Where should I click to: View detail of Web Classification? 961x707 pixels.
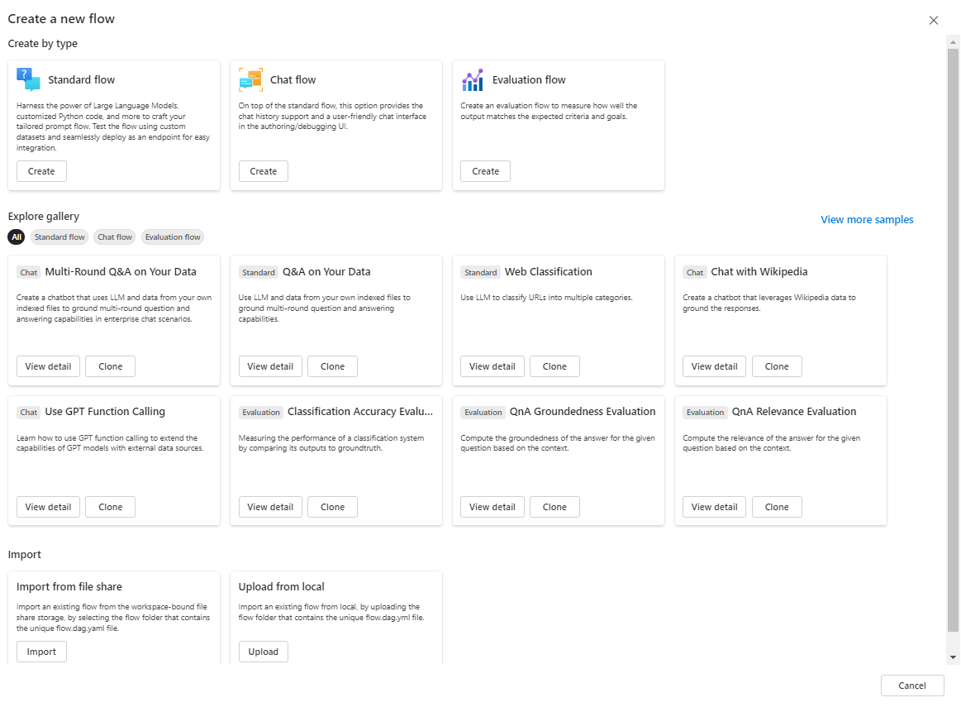point(492,366)
